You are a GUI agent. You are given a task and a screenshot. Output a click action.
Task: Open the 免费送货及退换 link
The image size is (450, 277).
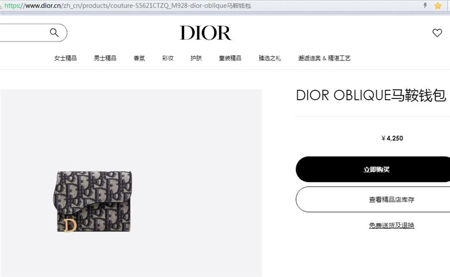tap(392, 225)
